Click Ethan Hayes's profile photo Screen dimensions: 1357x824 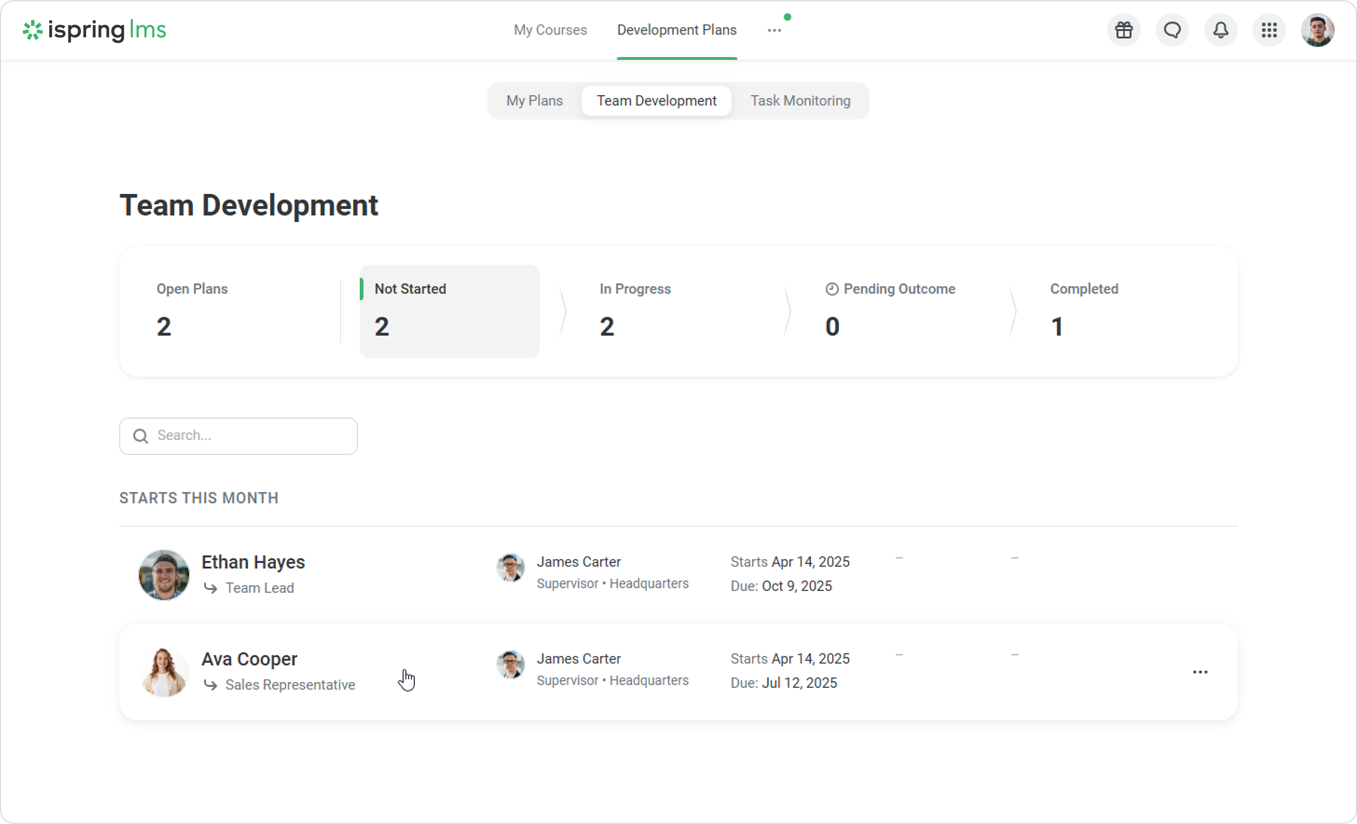click(x=164, y=574)
